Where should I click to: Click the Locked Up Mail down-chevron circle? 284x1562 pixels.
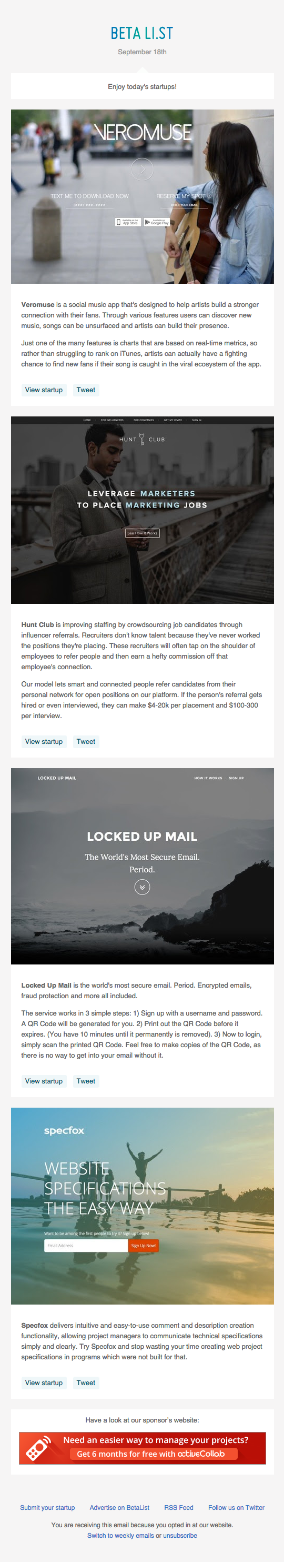(x=141, y=887)
